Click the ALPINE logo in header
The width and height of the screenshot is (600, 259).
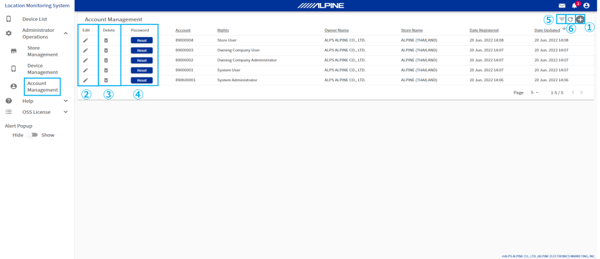(321, 6)
